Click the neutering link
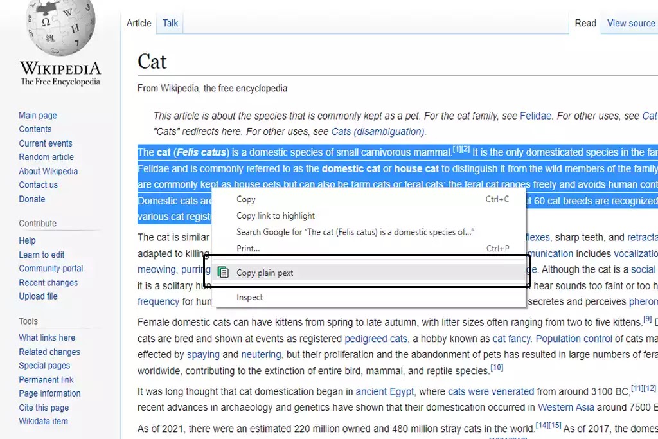658x439 pixels. pos(261,355)
